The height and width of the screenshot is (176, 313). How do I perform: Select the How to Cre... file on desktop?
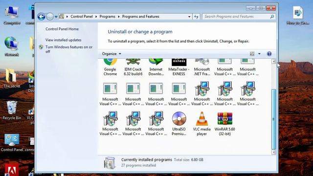298,15
